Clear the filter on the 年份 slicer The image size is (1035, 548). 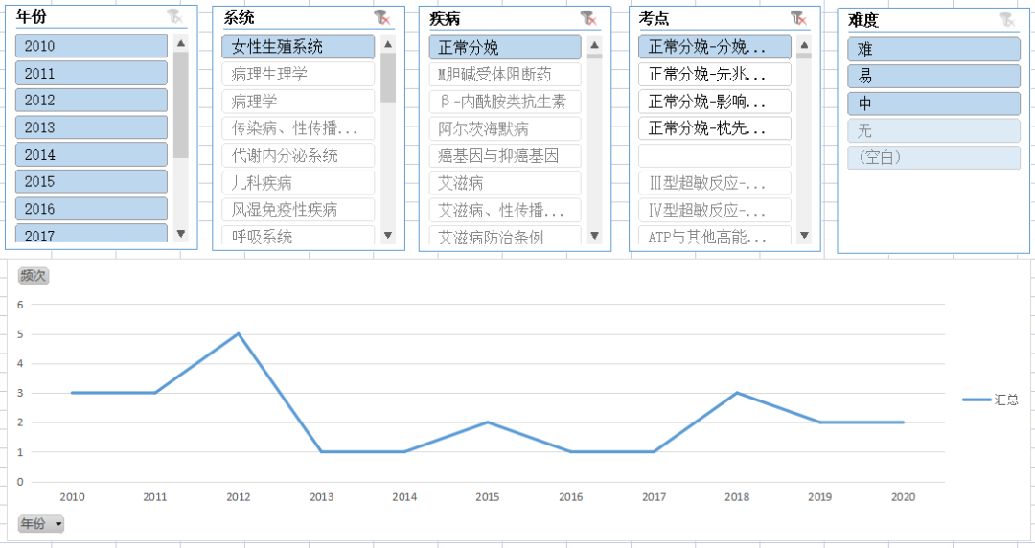pos(173,17)
